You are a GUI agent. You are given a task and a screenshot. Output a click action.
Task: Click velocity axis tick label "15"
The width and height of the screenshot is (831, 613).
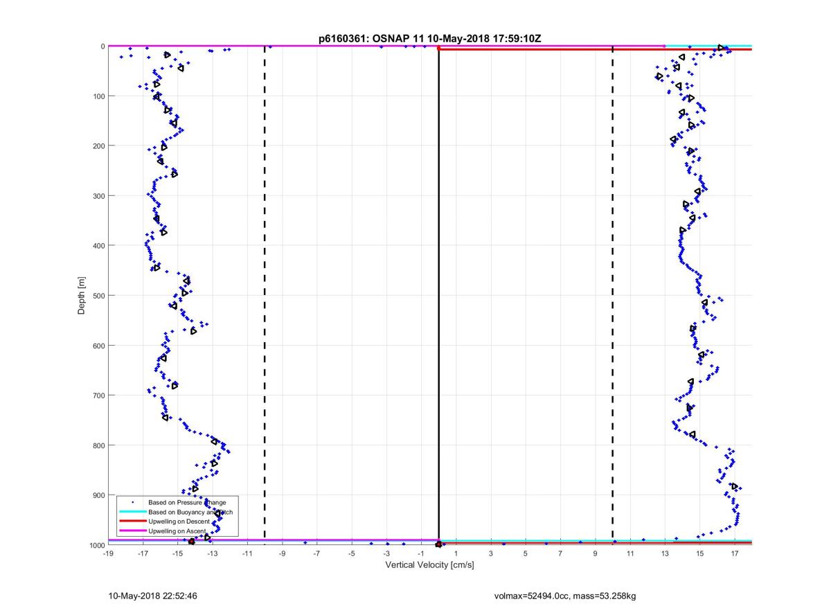click(699, 553)
